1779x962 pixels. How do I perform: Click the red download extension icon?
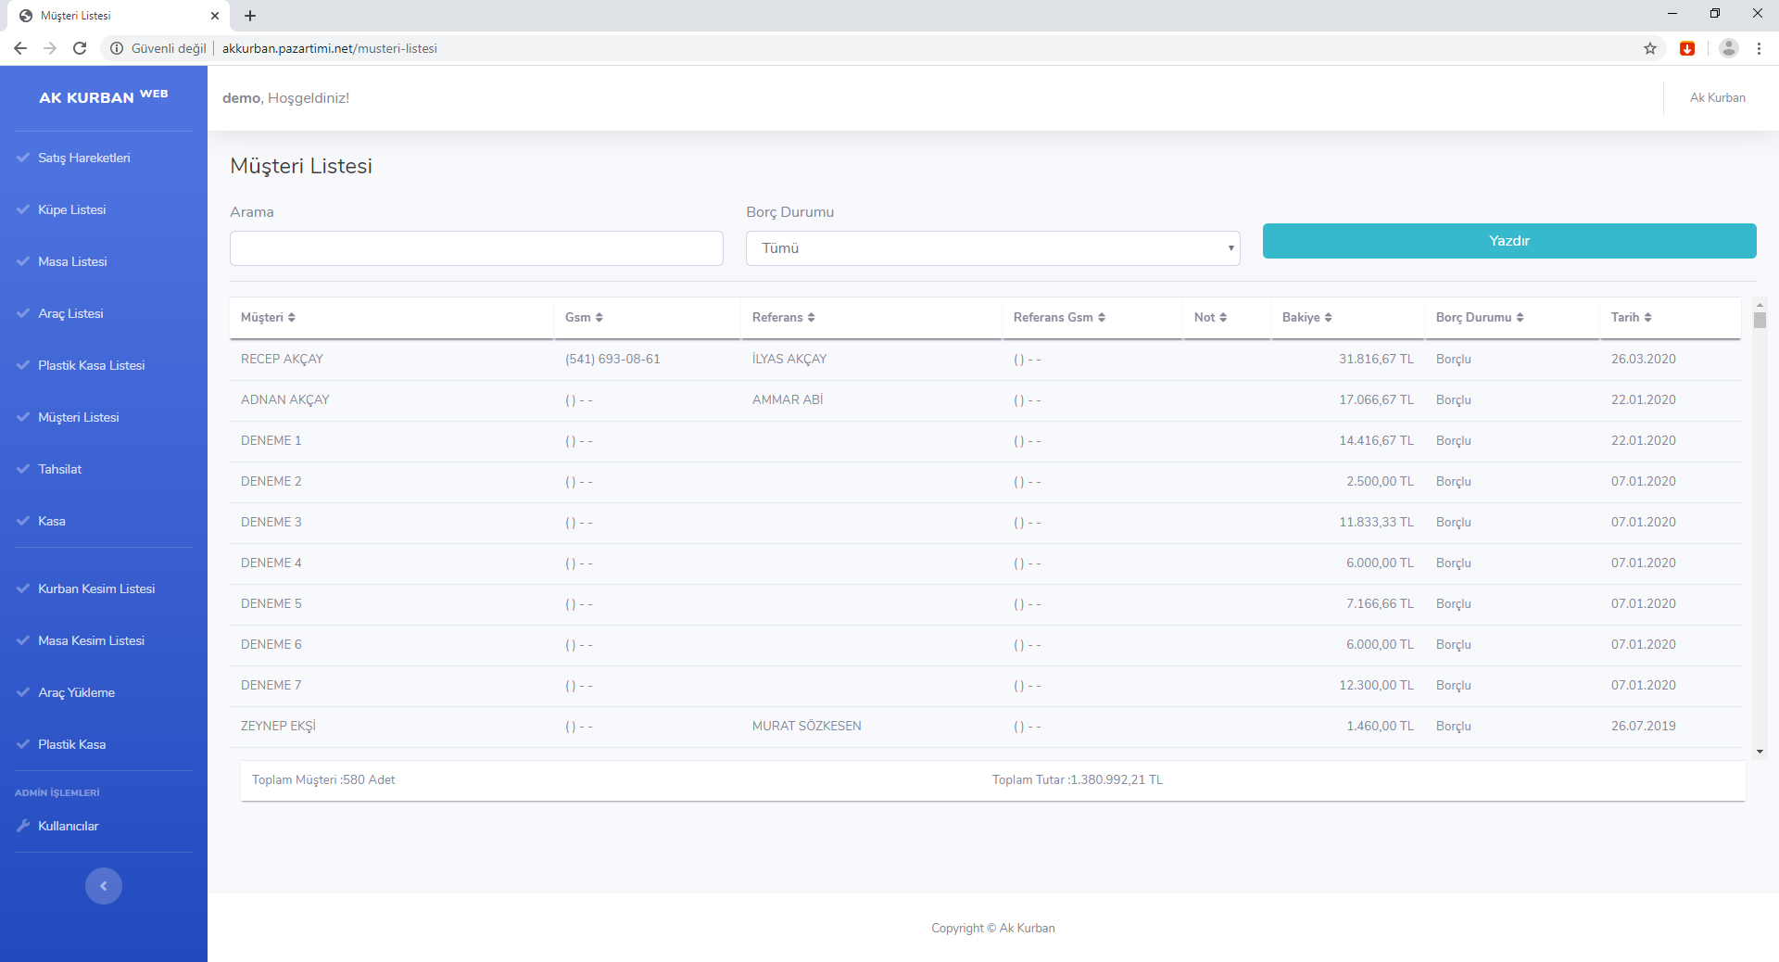[1687, 48]
